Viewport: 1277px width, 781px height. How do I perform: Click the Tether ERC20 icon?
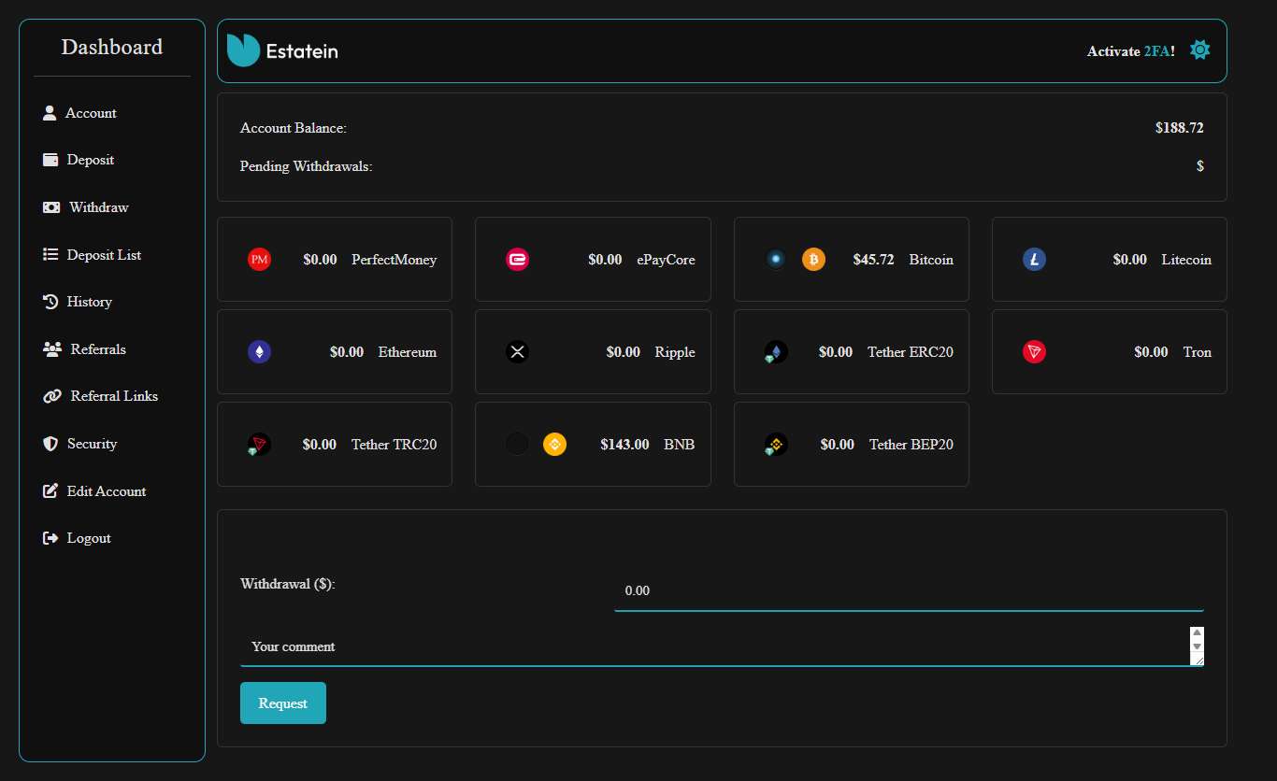775,352
